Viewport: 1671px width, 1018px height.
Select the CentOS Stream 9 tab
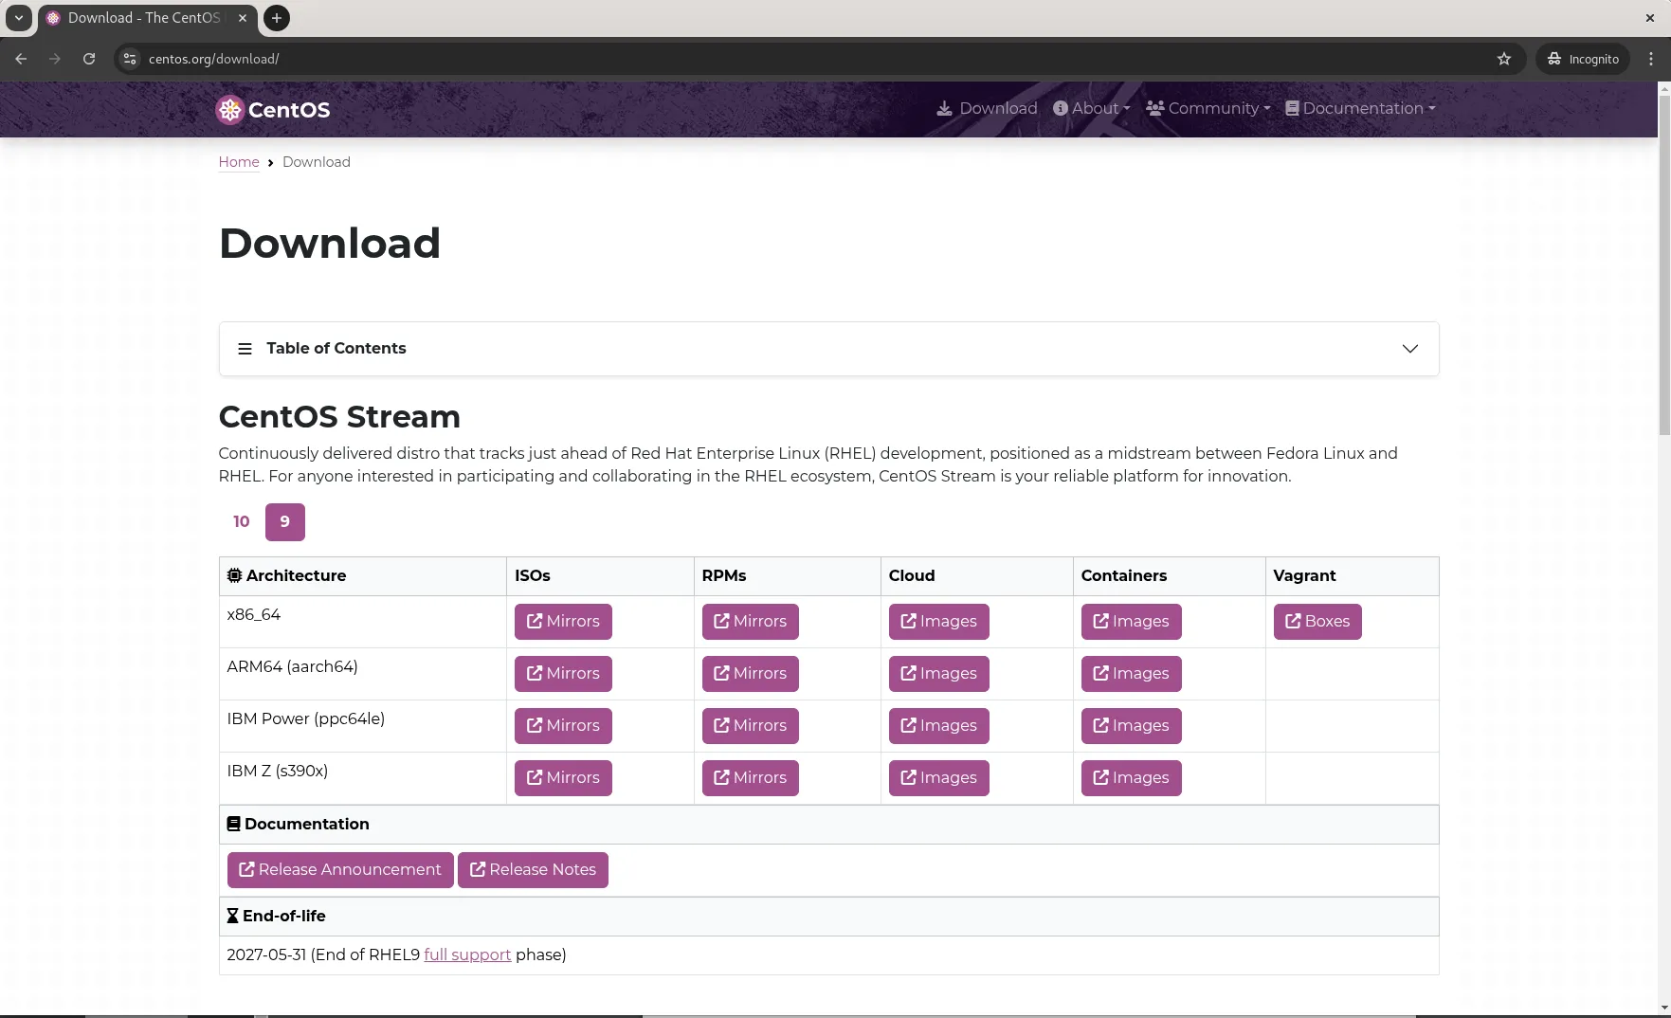pyautogui.click(x=285, y=522)
